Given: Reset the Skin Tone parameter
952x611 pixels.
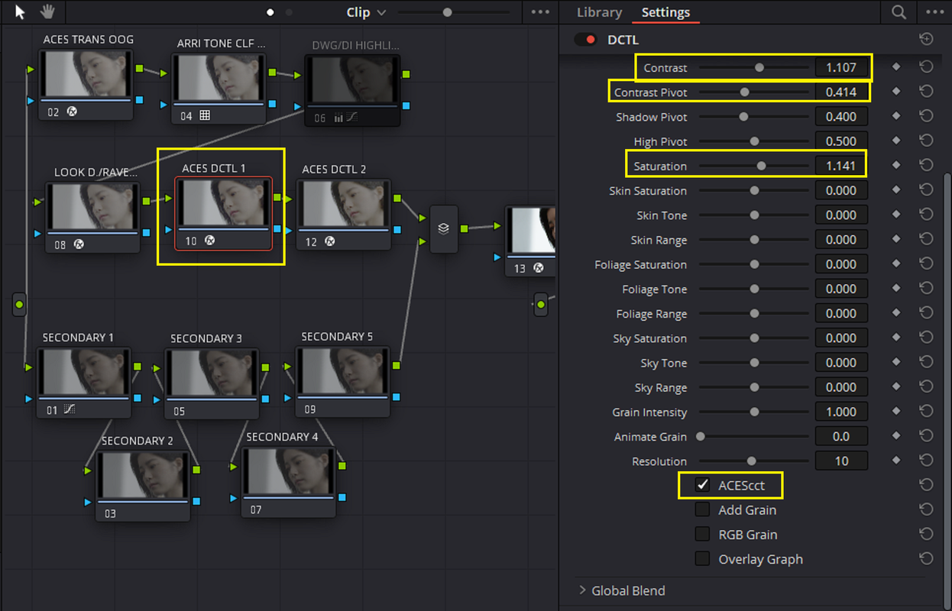Looking at the screenshot, I should (x=926, y=215).
